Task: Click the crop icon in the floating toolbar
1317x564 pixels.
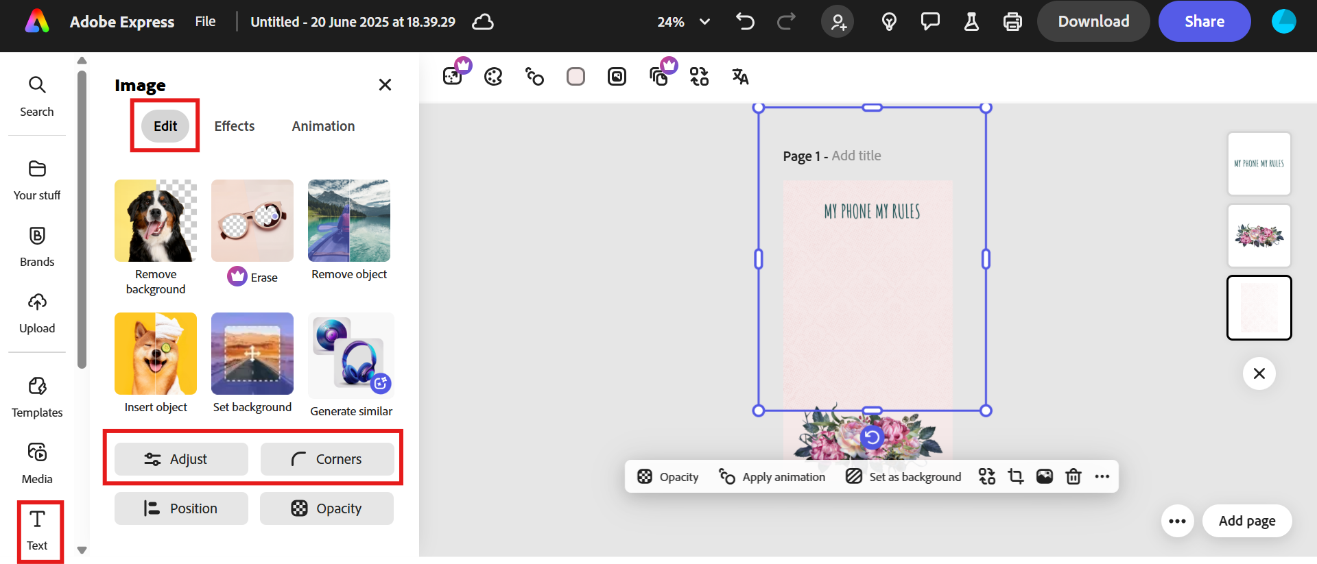Action: coord(1016,476)
